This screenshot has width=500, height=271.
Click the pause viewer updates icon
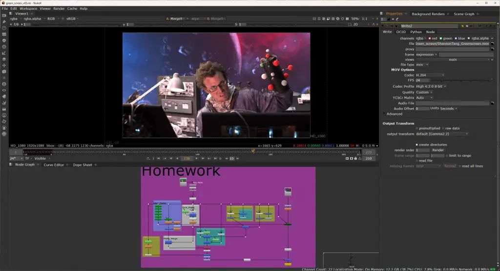click(347, 19)
